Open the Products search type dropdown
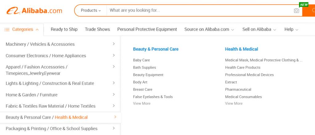The width and height of the screenshot is (315, 135). click(91, 10)
